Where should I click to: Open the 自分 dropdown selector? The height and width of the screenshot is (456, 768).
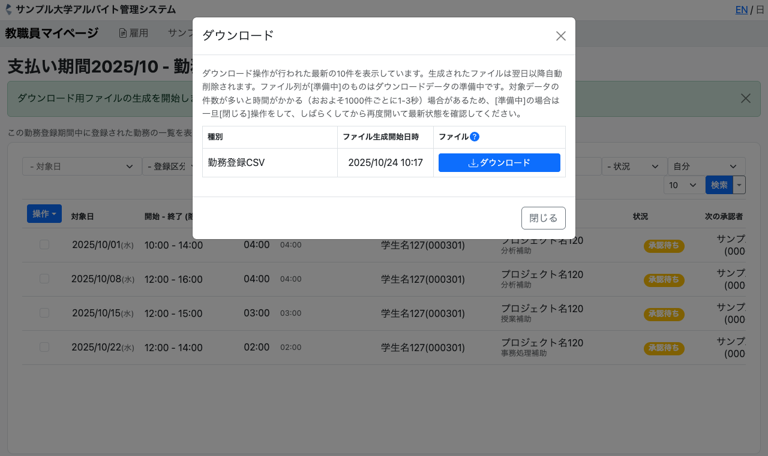coord(706,167)
